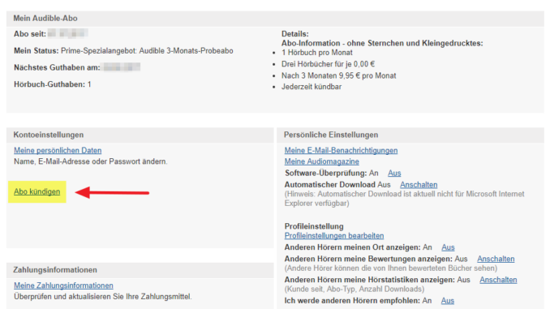
Task: Click the Microsoft Internet Explorer Hinweis note
Action: [404, 199]
